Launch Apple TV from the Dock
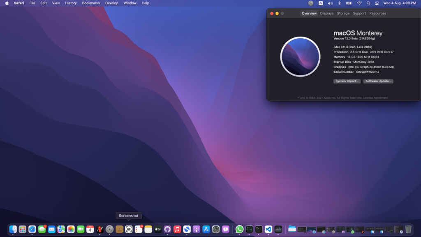The height and width of the screenshot is (237, 421). coord(158,229)
